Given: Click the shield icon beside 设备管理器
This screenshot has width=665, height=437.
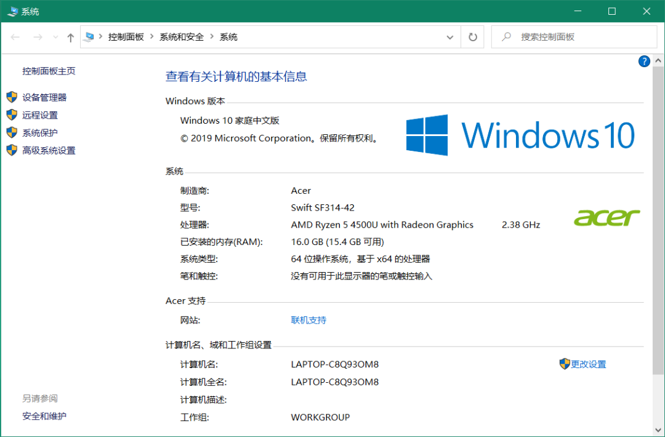Looking at the screenshot, I should pyautogui.click(x=12, y=97).
